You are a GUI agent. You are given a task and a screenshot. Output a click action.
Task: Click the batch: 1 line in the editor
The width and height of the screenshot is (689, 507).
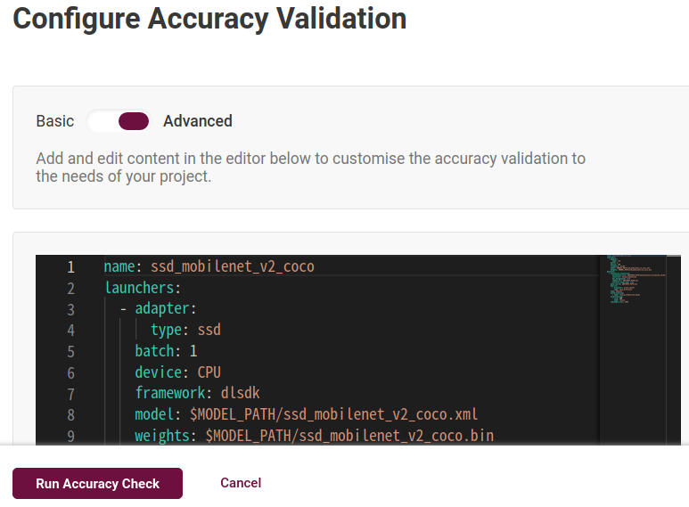166,351
